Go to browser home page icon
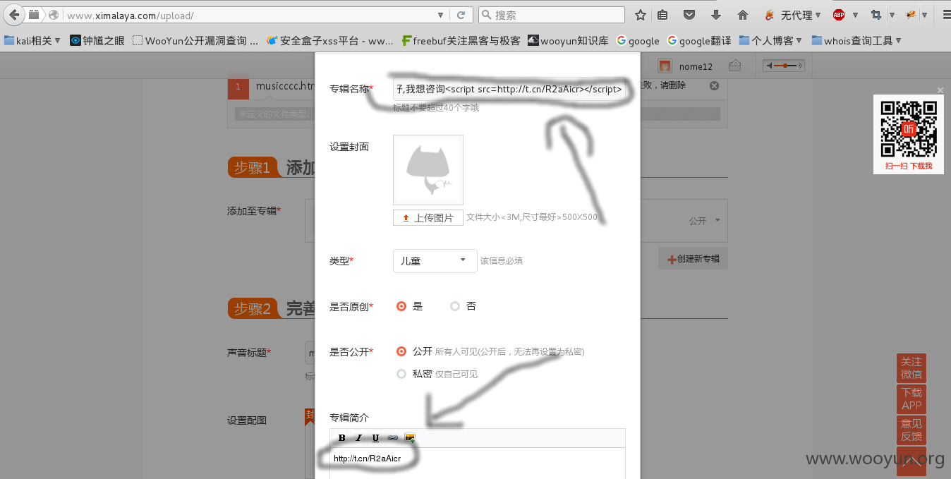The width and height of the screenshot is (951, 479). pos(743,15)
